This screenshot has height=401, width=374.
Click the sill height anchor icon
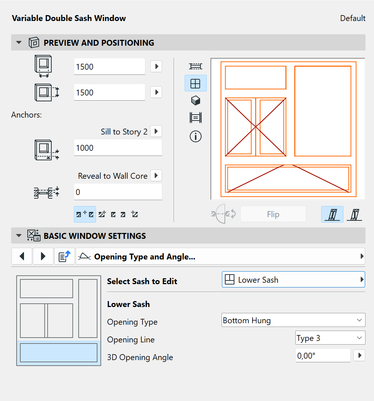point(47,150)
